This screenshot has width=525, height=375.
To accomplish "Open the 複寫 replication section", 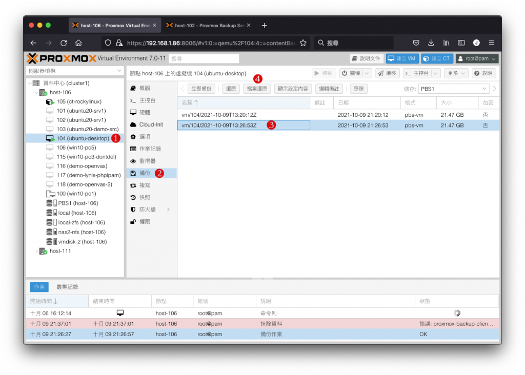I will (x=151, y=185).
